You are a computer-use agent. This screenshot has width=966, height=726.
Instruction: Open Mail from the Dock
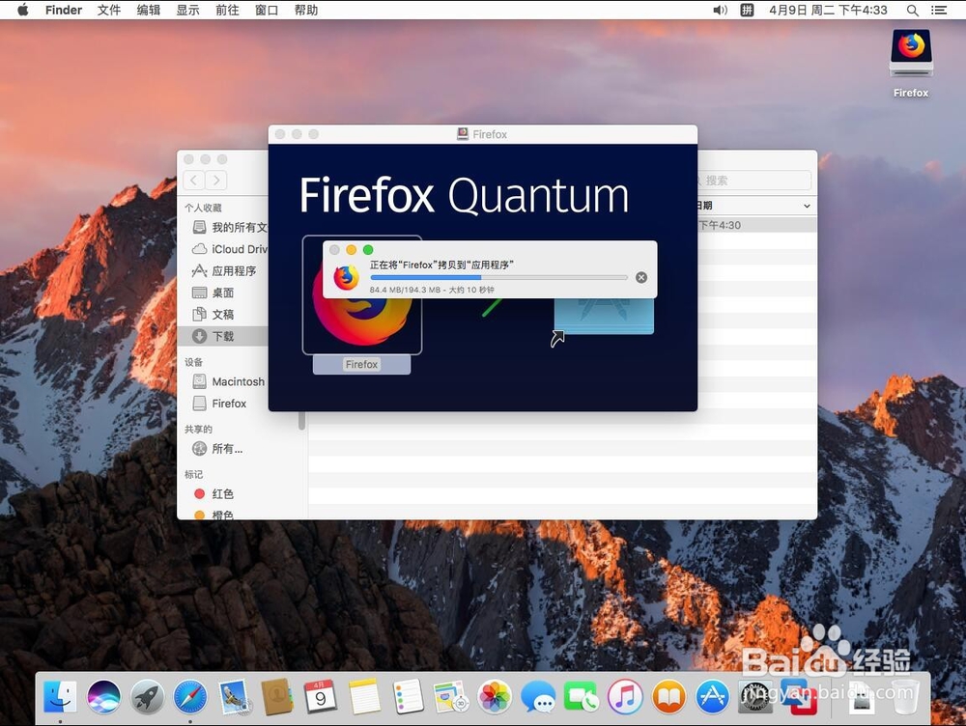coord(234,697)
